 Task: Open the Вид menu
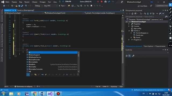[20, 2]
